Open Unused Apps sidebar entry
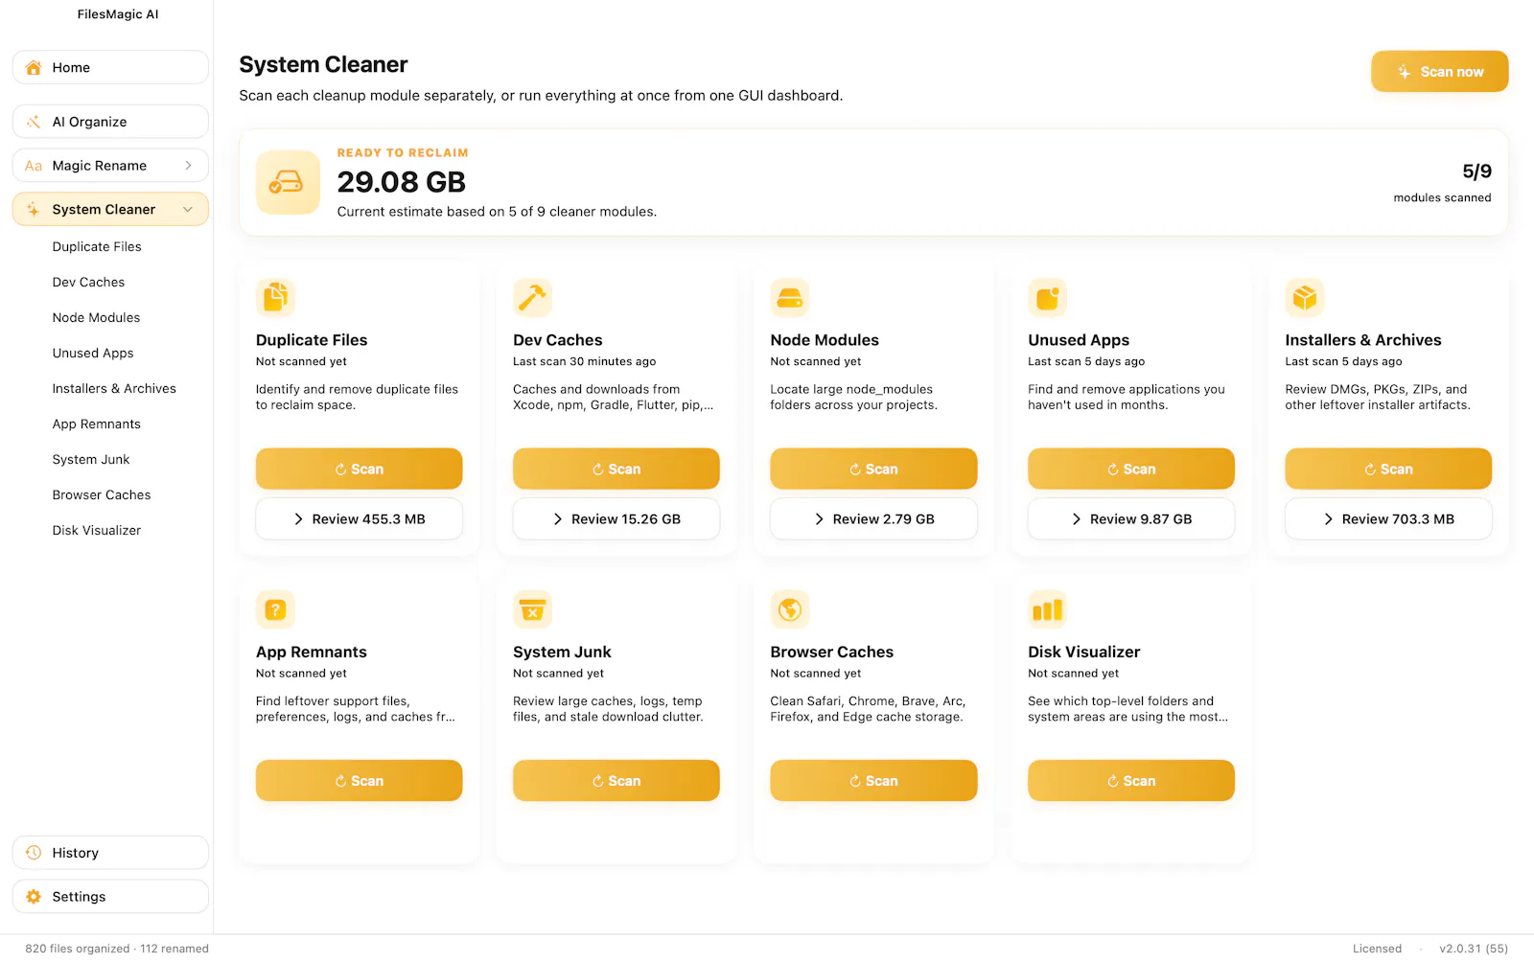The image size is (1534, 963). tap(93, 354)
